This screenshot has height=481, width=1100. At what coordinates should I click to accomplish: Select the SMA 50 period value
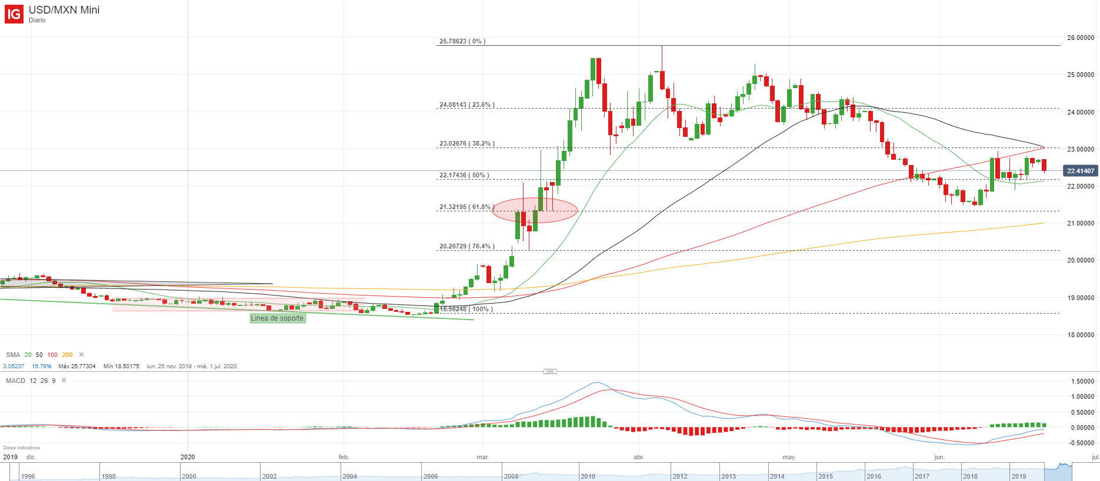[x=39, y=355]
